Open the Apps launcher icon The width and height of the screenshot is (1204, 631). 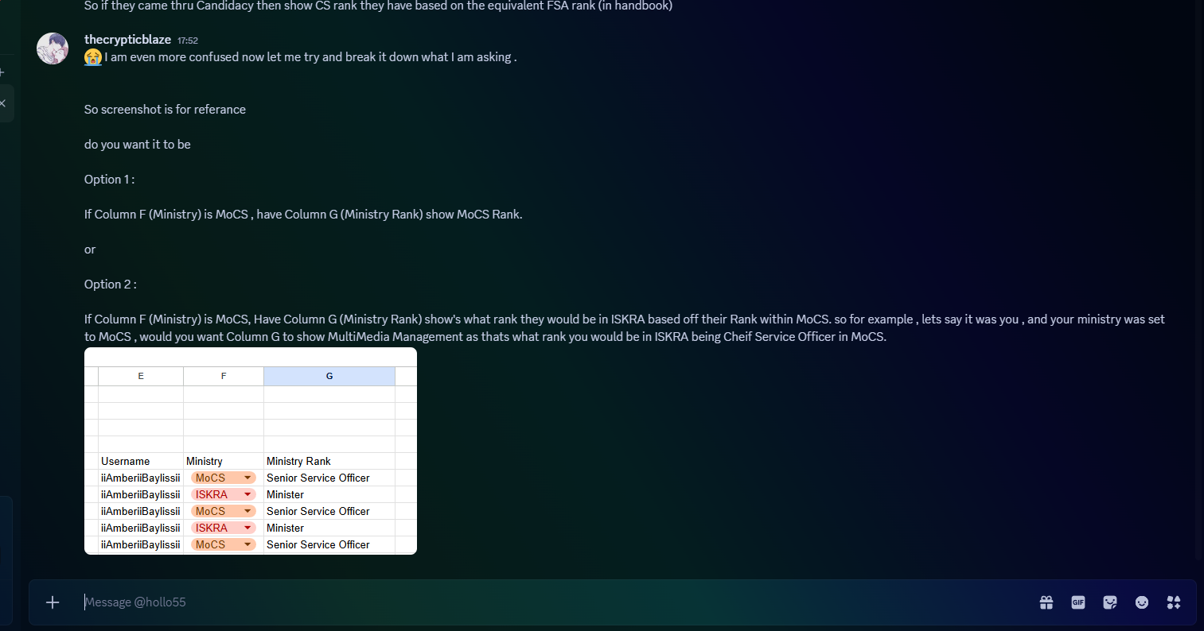[1174, 602]
